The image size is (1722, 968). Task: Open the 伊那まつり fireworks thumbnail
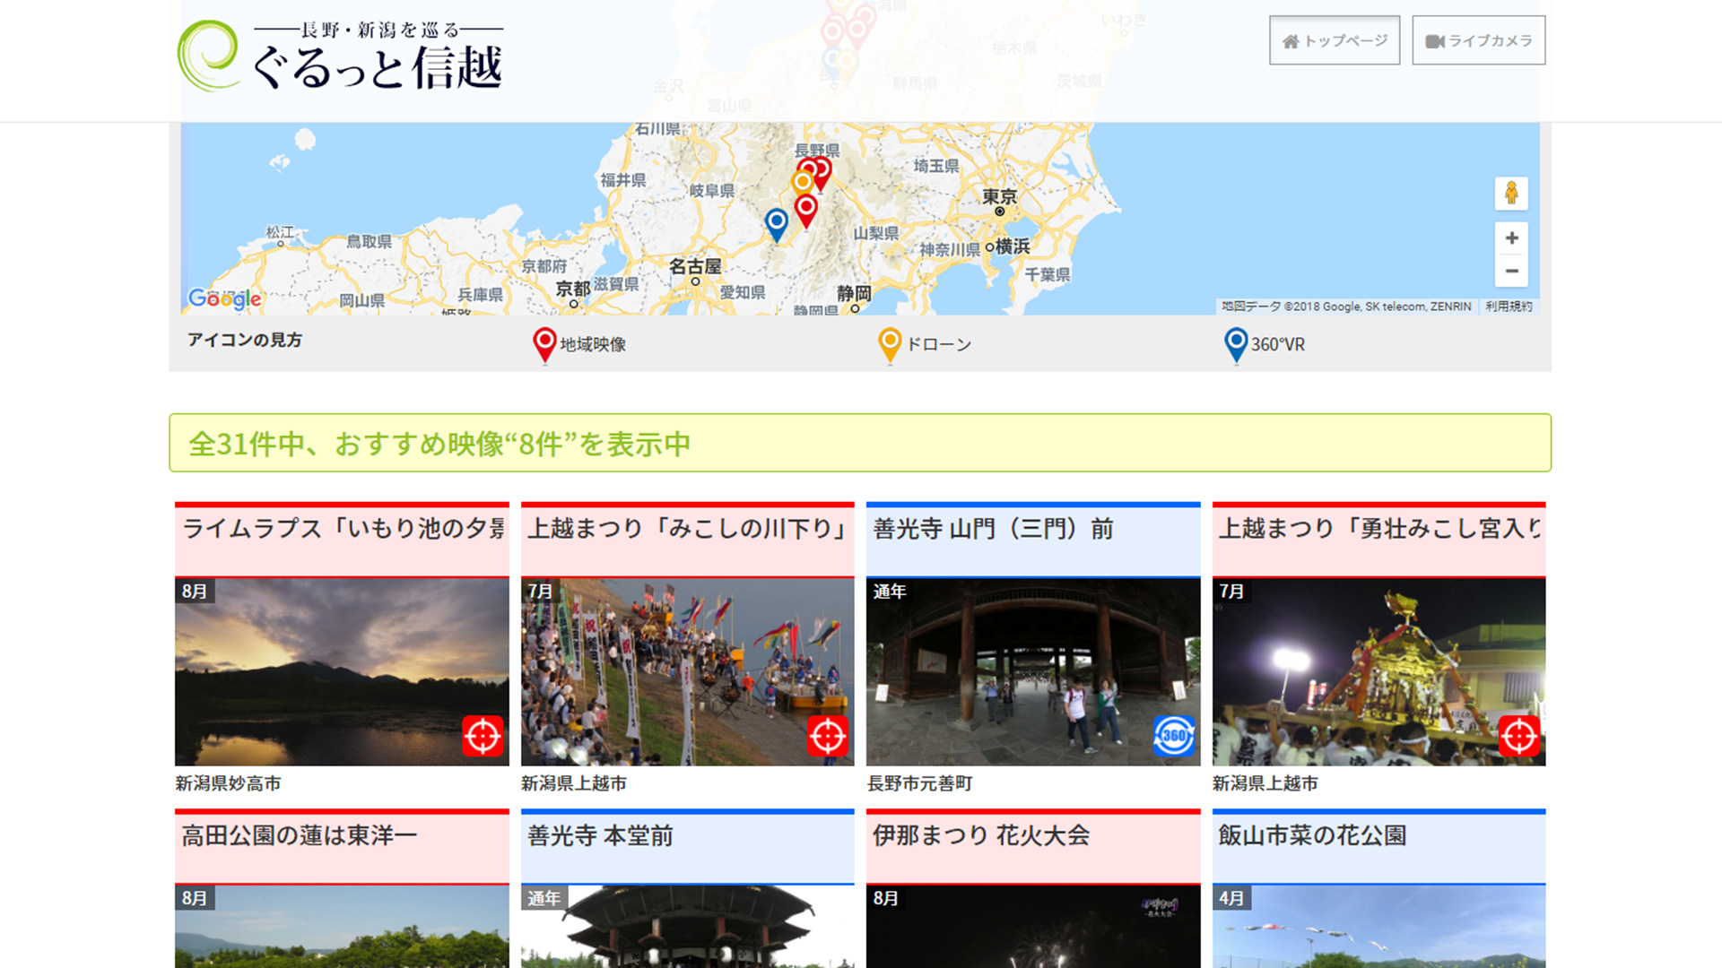1033,927
